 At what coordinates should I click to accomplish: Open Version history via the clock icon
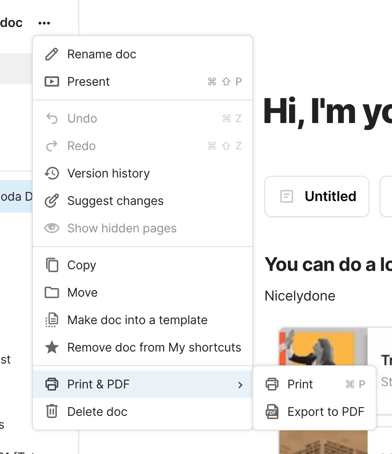tap(51, 173)
